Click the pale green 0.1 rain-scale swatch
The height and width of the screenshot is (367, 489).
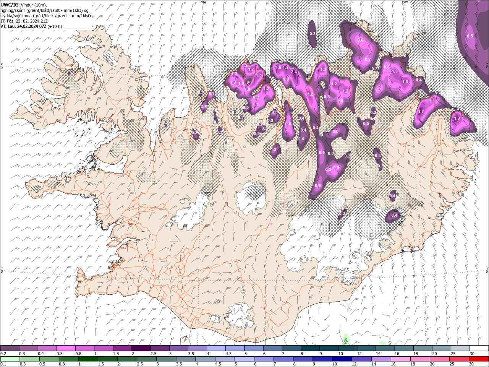point(10,359)
